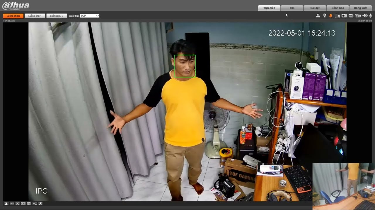Viewport: 375px width, 210px height.
Task: Open the Cài đặt settings tab
Action: click(x=315, y=8)
